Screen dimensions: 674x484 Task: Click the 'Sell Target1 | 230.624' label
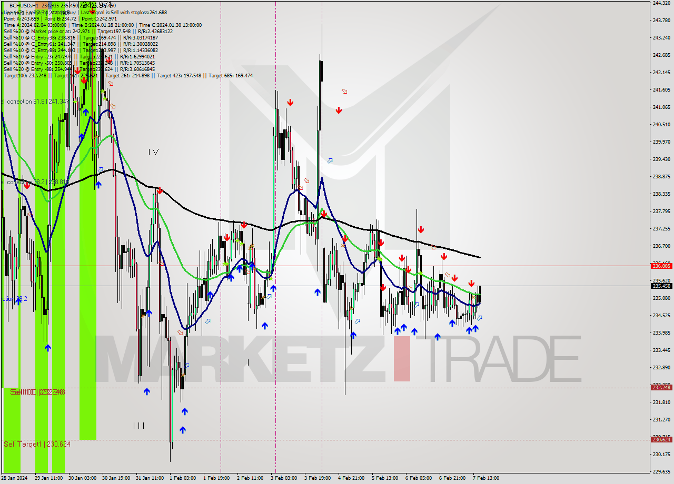click(x=37, y=444)
